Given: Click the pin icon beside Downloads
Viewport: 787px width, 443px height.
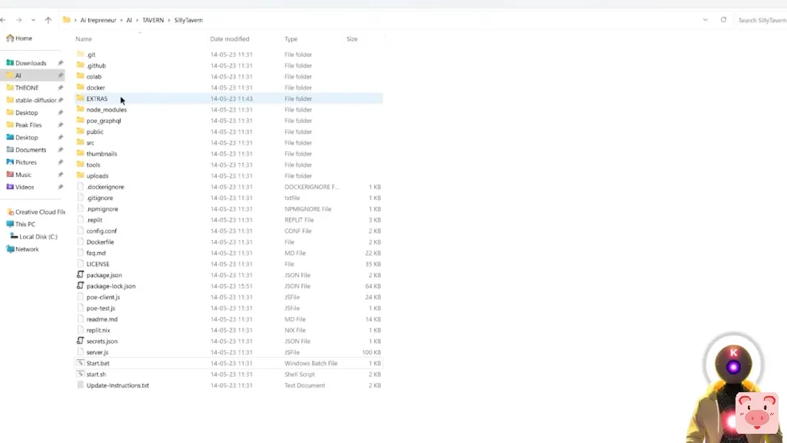Looking at the screenshot, I should coord(60,63).
